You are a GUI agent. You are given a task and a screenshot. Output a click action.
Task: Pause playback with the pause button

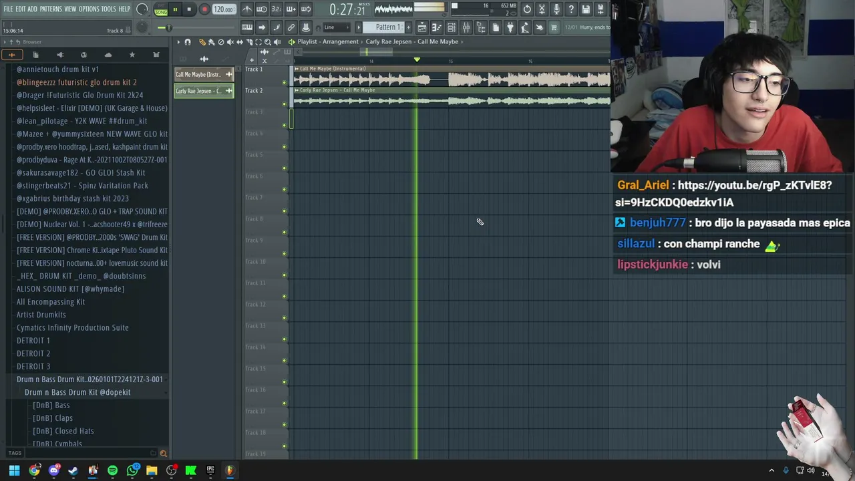click(x=175, y=9)
